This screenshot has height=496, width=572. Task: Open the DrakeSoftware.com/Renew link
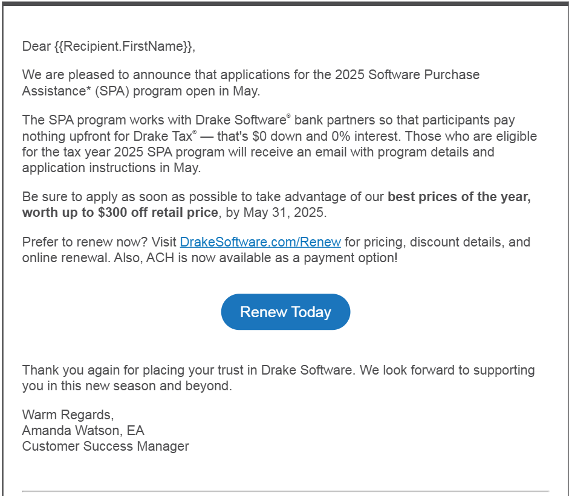(x=261, y=242)
